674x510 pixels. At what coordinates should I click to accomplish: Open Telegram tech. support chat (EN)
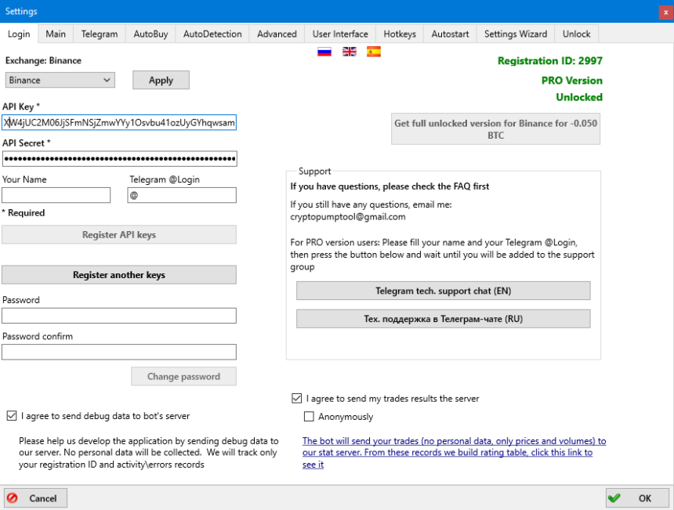(443, 291)
